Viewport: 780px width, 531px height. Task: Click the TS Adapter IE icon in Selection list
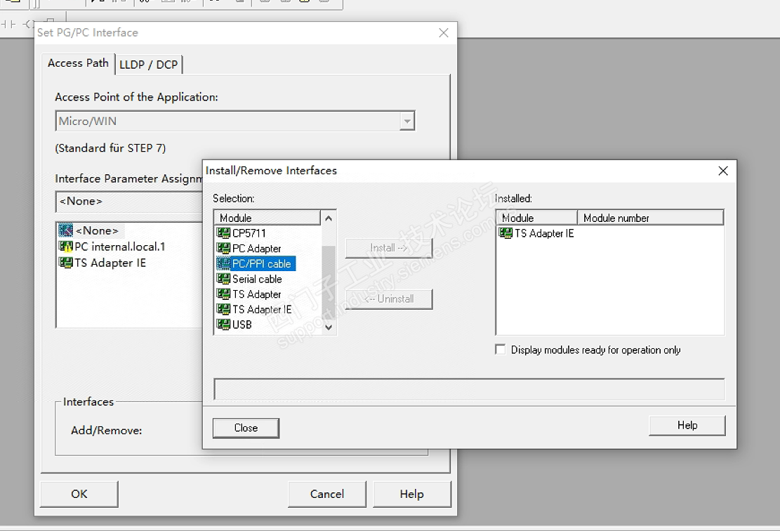click(x=223, y=309)
